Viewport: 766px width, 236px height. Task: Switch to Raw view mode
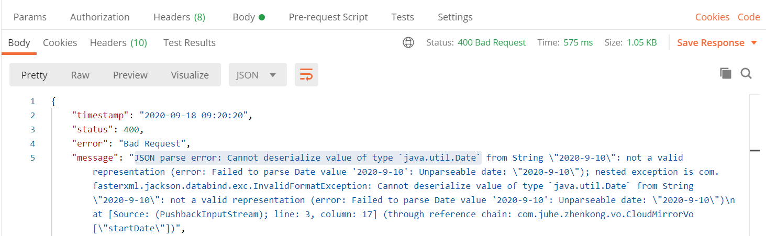tap(80, 75)
